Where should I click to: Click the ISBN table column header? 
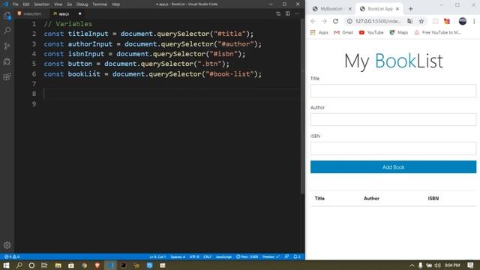point(433,198)
